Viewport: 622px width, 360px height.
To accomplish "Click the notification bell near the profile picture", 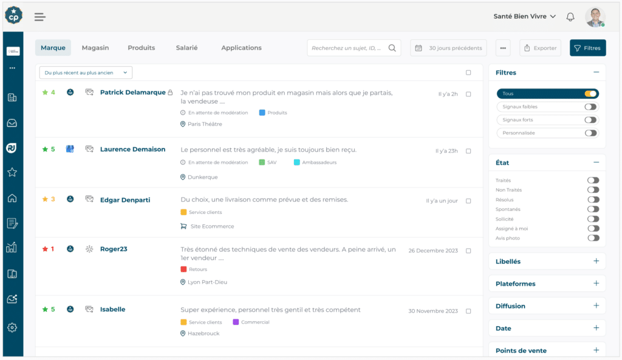I will click(570, 17).
